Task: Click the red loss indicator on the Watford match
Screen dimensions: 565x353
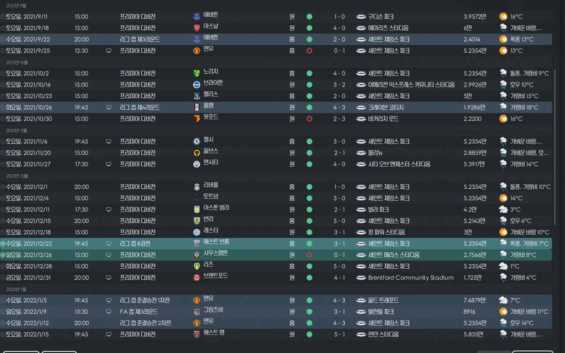Action: tap(309, 119)
